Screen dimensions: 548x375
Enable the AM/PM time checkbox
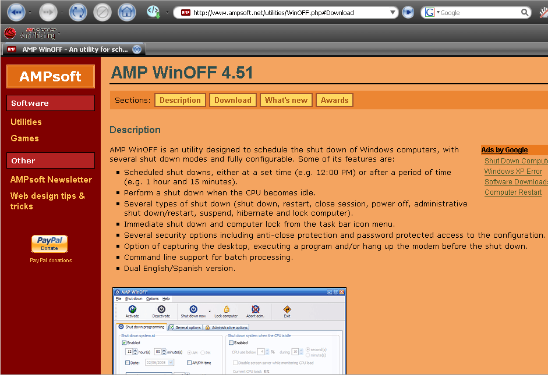tap(189, 363)
